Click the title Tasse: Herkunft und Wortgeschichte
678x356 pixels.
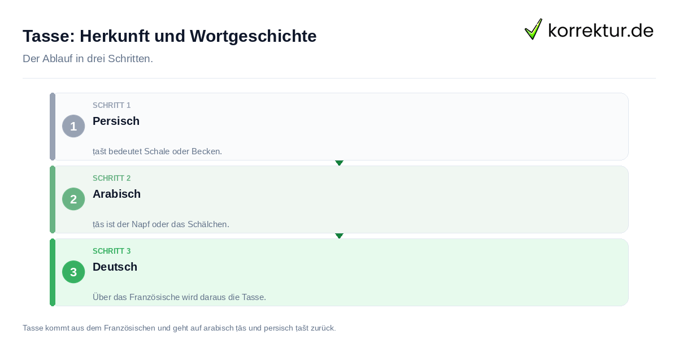(169, 36)
